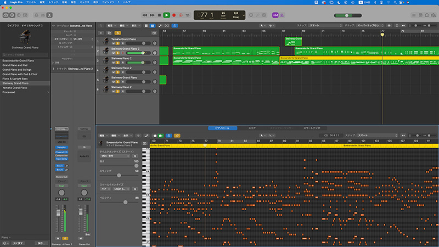
Task: Toggle Cycle mode button
Action: 188,15
